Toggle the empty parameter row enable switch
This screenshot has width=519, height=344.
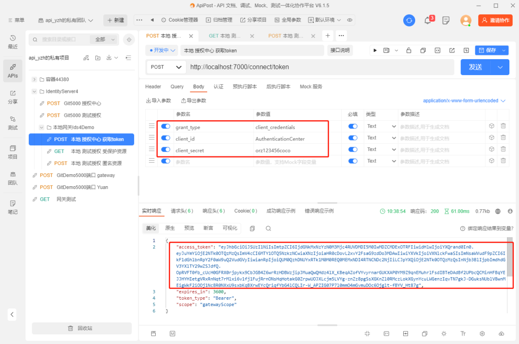(165, 161)
